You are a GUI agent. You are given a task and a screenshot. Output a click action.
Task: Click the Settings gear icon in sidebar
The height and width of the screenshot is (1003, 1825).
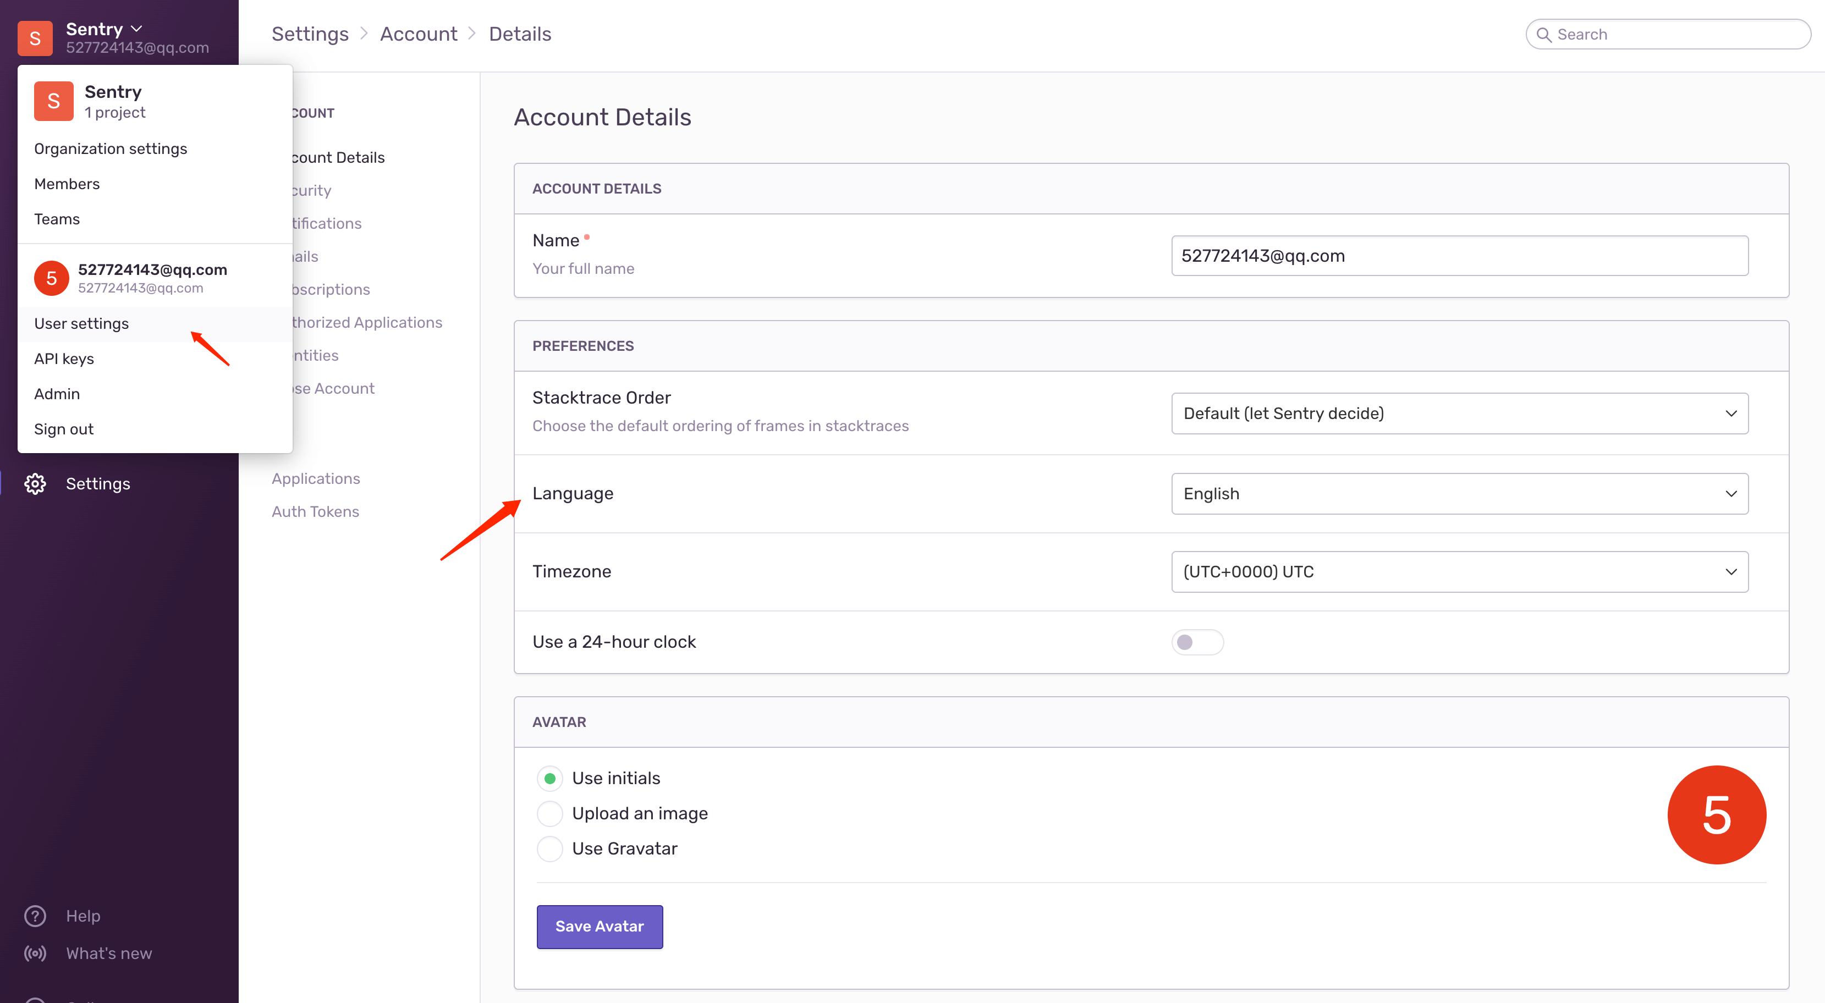35,484
